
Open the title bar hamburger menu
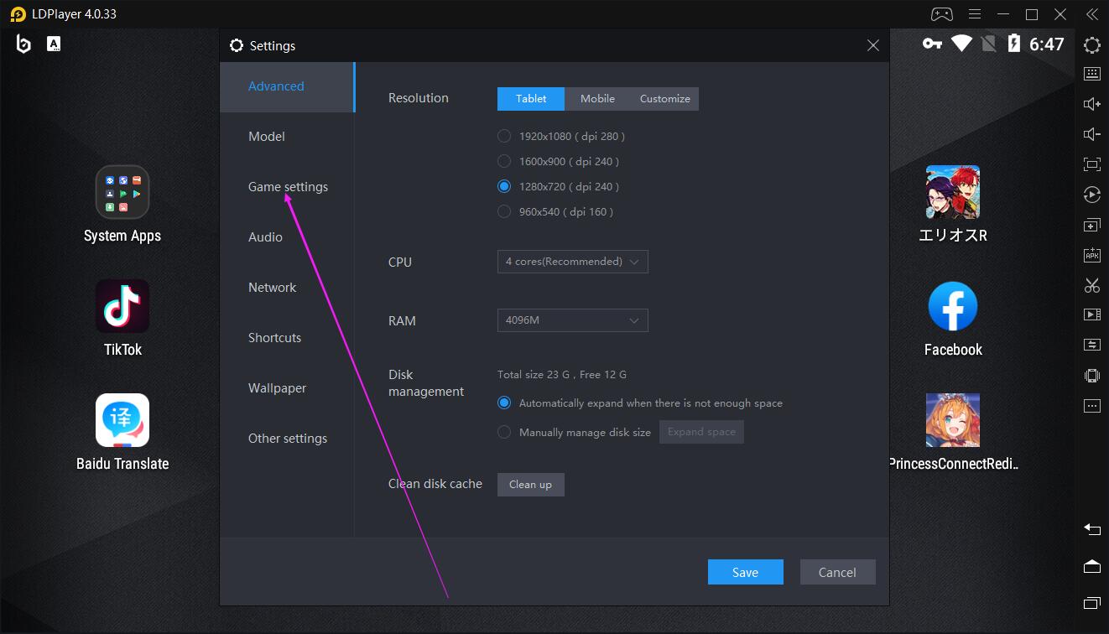pyautogui.click(x=975, y=14)
